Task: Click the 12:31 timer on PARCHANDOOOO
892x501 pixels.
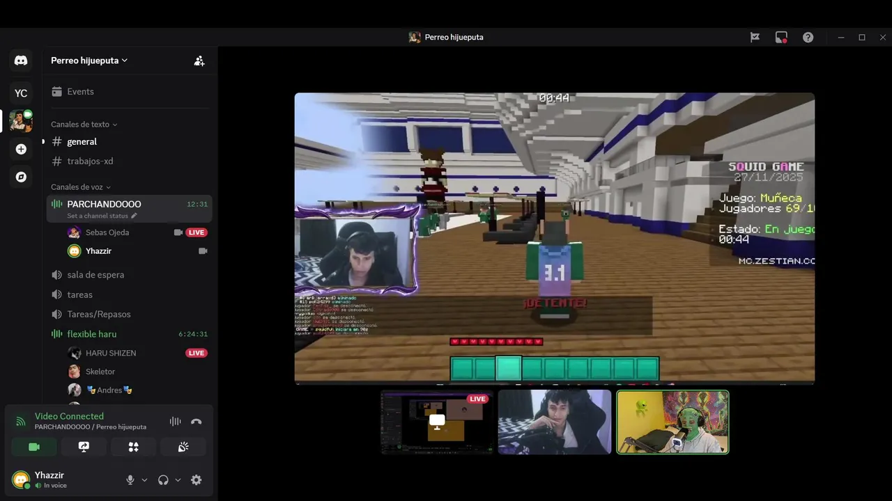Action: pyautogui.click(x=197, y=205)
